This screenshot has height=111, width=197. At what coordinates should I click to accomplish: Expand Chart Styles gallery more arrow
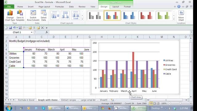tap(174, 19)
